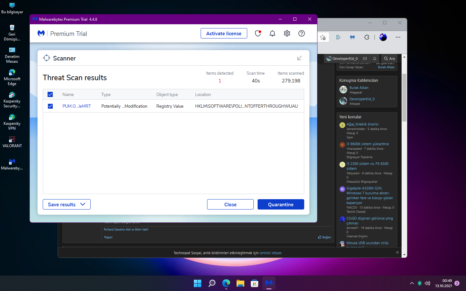Viewport: 466px width, 291px height.
Task: Open the browser three-dot menu
Action: coord(398,37)
